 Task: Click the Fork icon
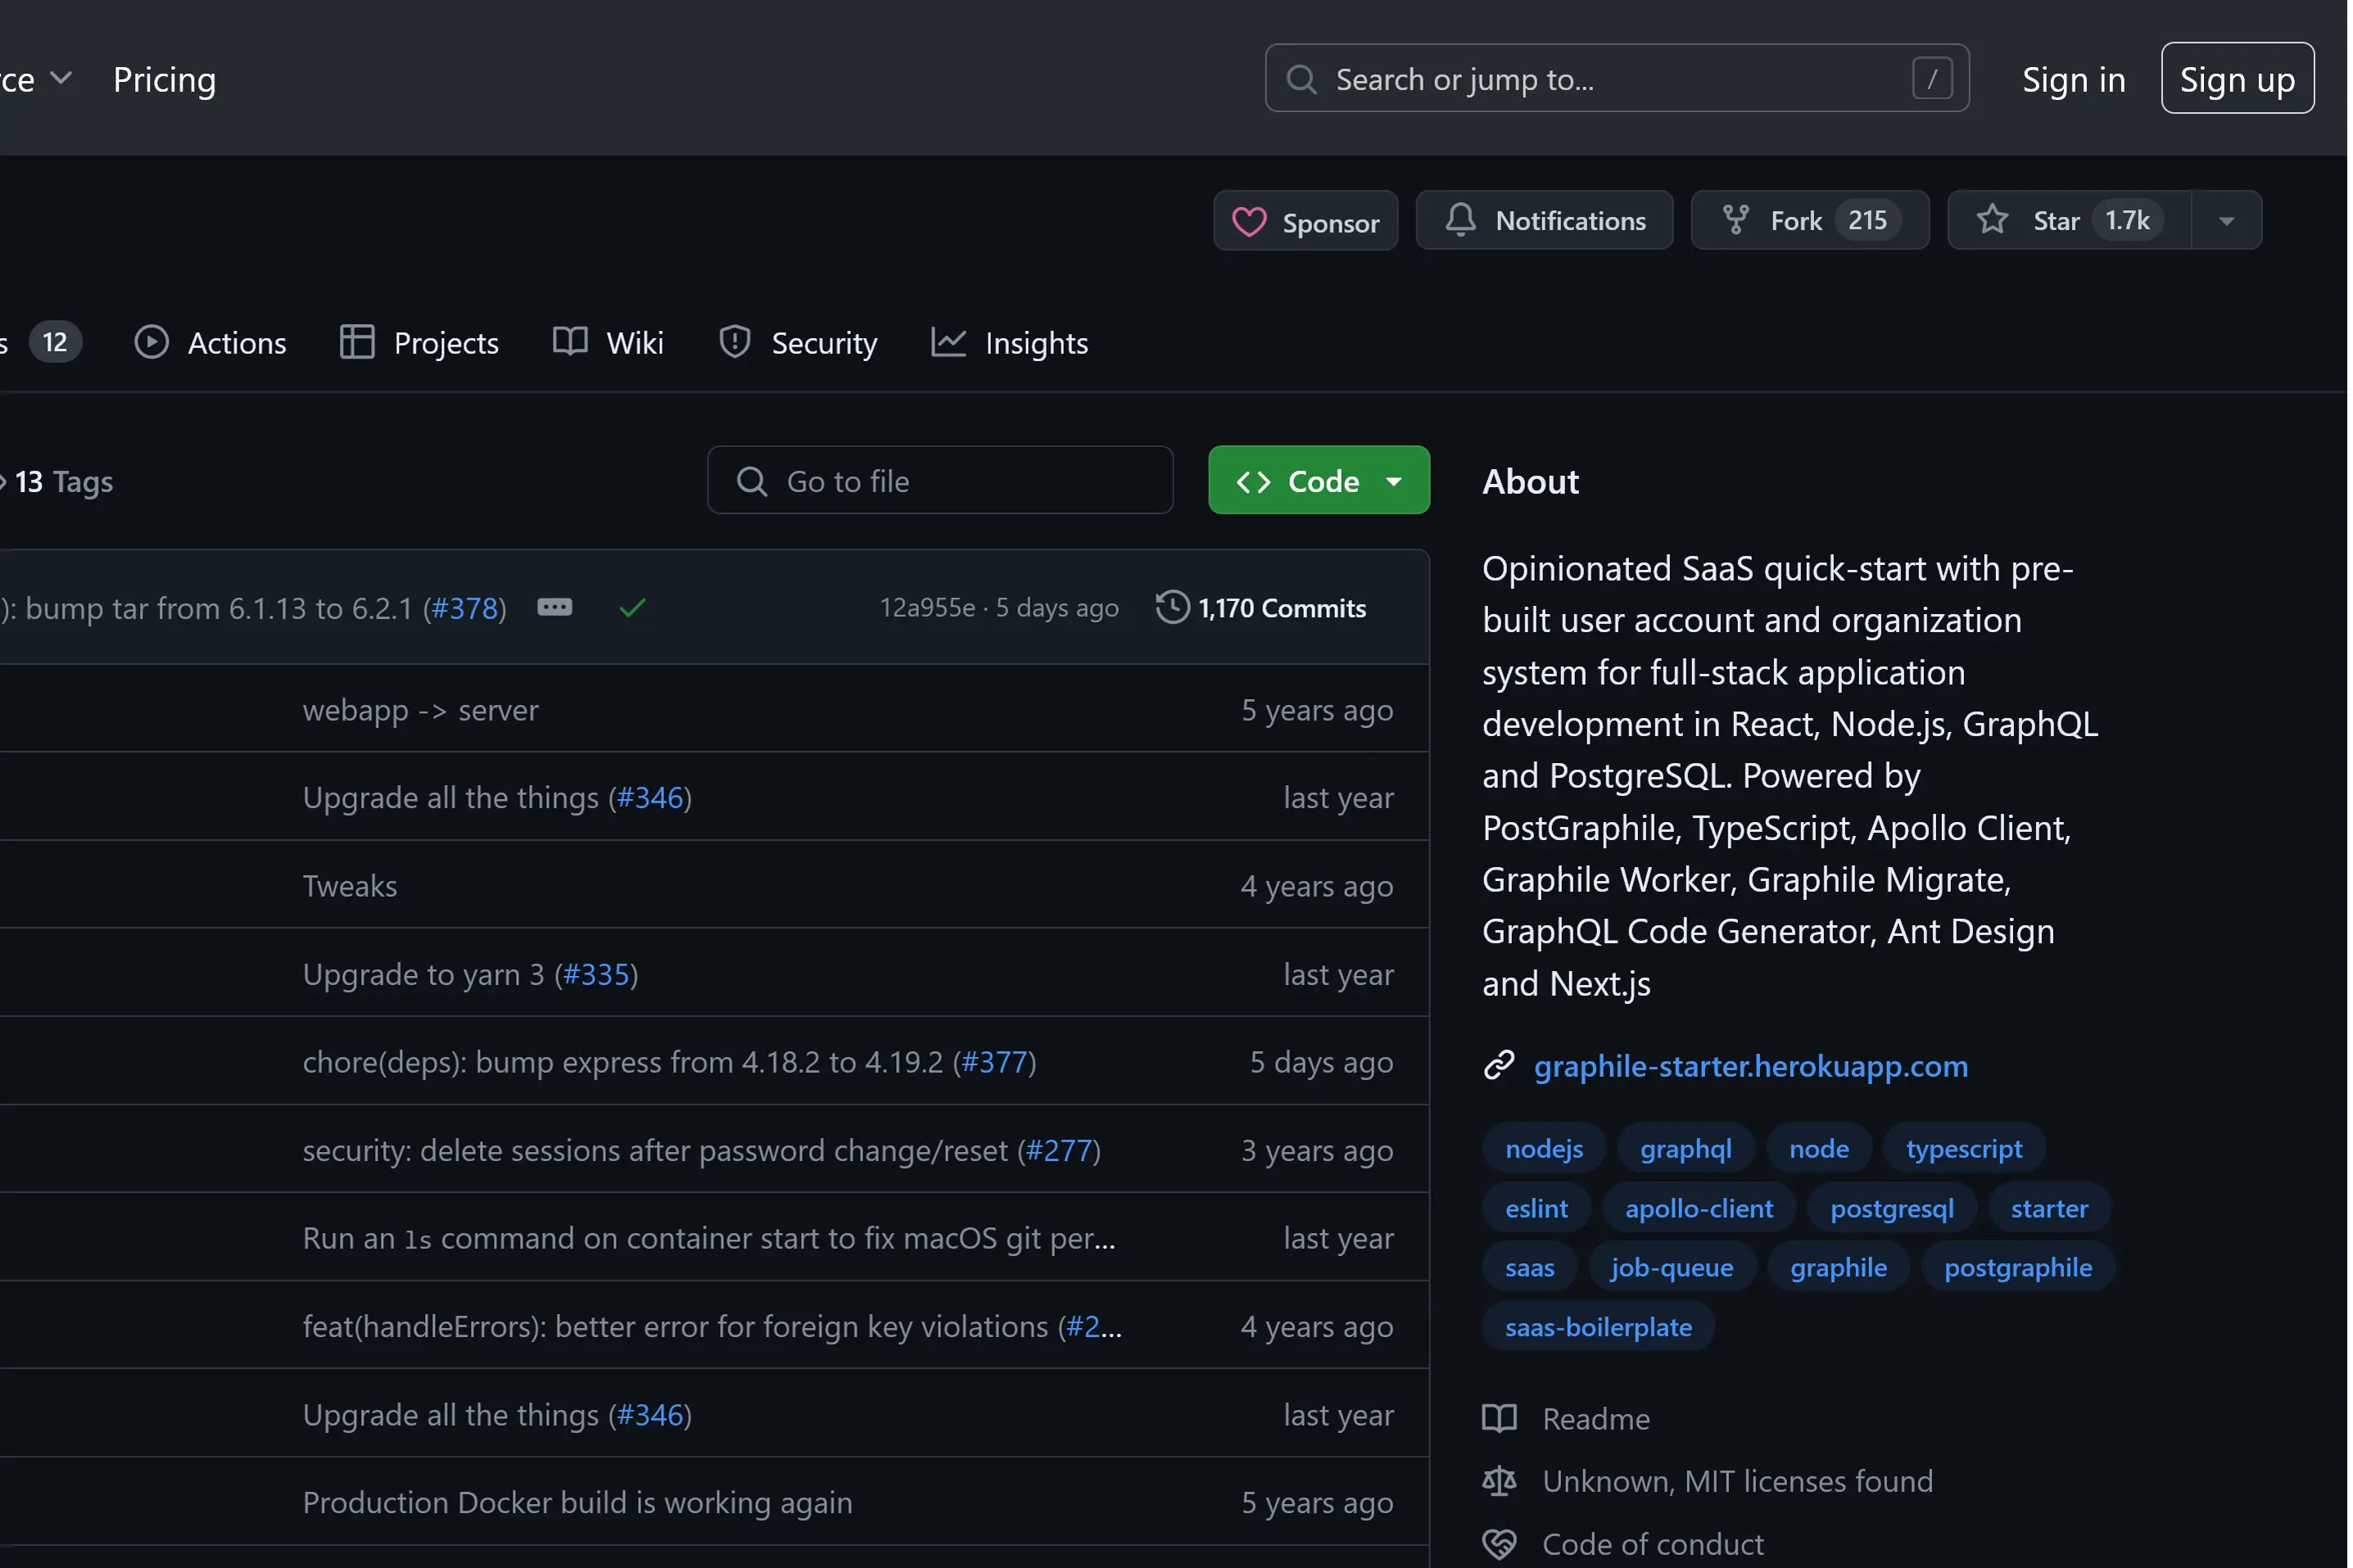[x=1736, y=220]
